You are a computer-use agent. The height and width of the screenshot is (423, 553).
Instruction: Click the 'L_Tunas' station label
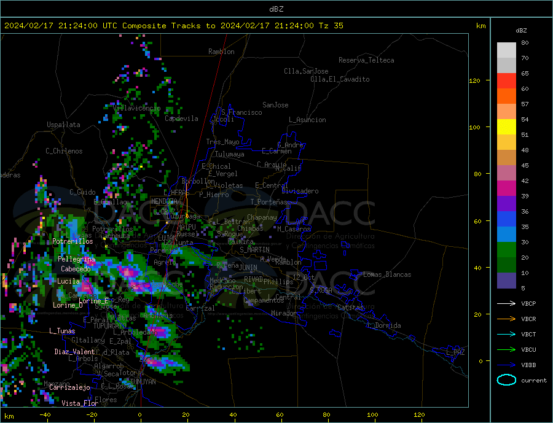(x=62, y=331)
